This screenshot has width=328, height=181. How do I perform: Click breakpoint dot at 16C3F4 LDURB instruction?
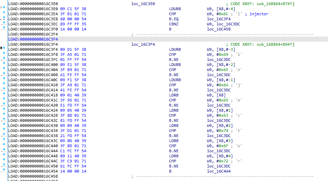coord(4,49)
